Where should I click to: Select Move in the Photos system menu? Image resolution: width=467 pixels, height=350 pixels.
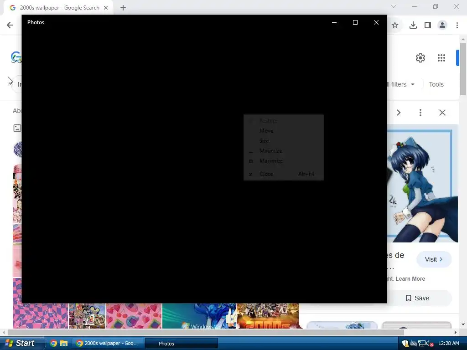[284, 131]
